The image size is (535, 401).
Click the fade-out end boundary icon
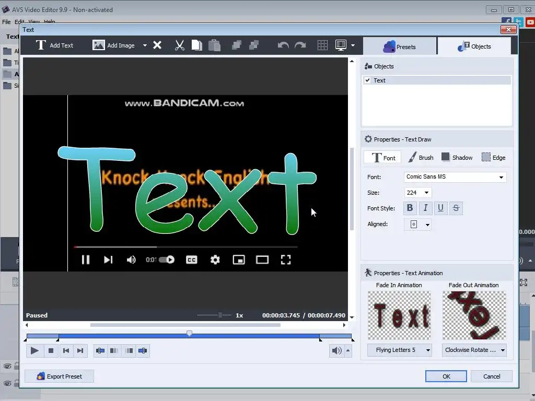pyautogui.click(x=143, y=350)
